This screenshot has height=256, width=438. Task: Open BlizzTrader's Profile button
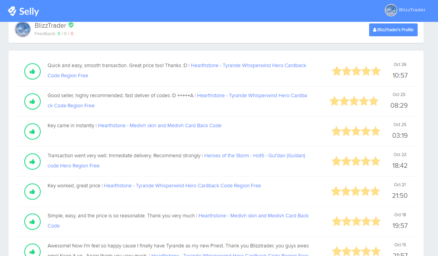(393, 30)
